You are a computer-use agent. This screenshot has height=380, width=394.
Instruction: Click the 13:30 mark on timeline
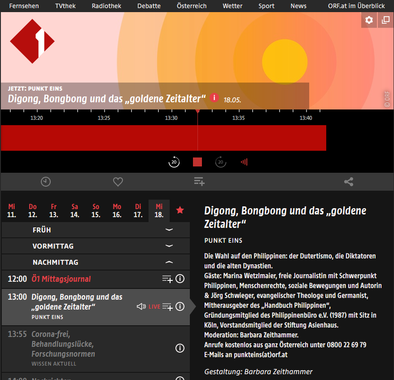[x=171, y=118]
